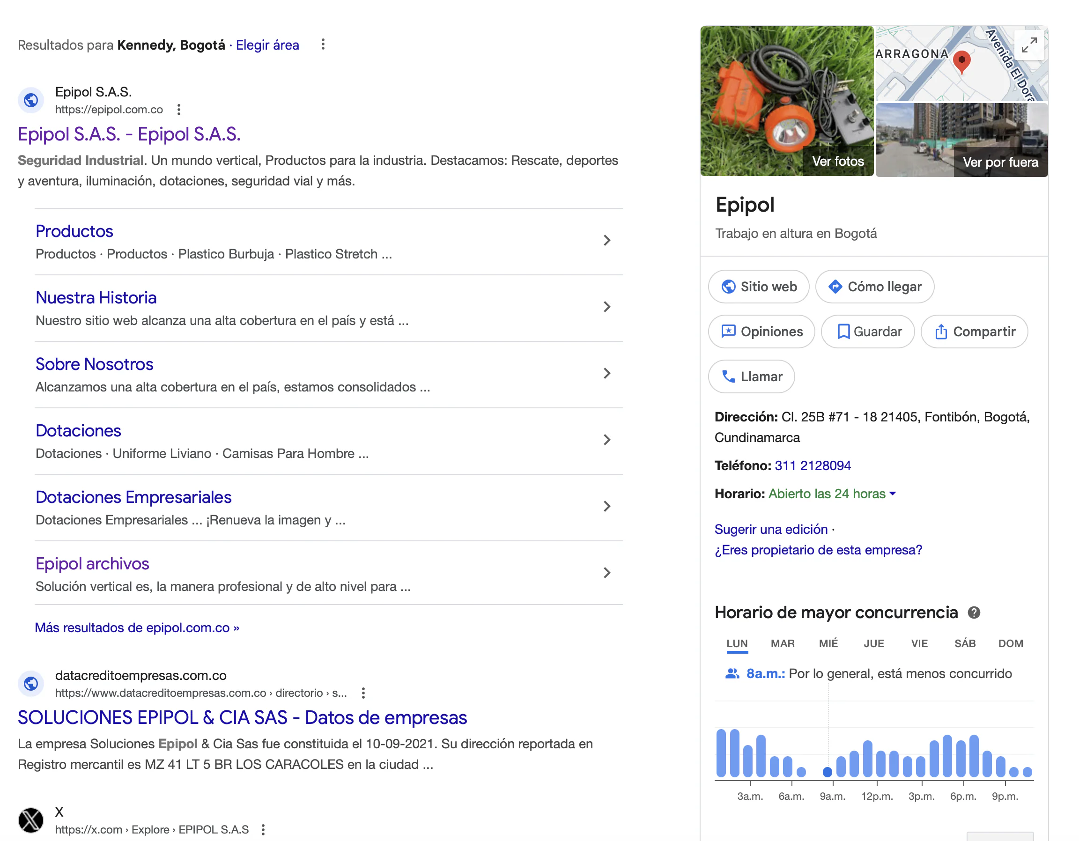
Task: Open the three-dot menu under Epipol S.A.S.
Action: tap(178, 109)
